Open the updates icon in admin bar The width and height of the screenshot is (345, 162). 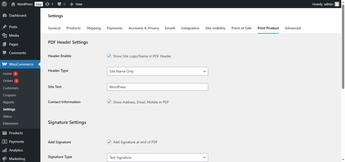47,4
